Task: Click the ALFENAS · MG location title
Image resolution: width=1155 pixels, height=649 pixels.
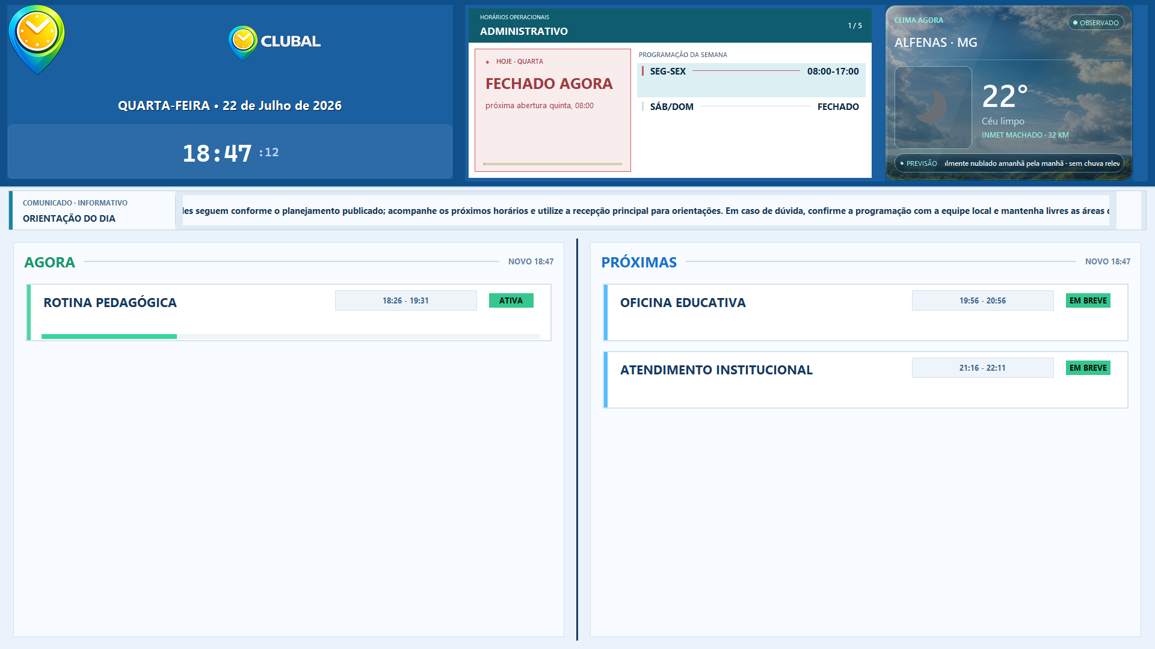Action: (x=935, y=43)
